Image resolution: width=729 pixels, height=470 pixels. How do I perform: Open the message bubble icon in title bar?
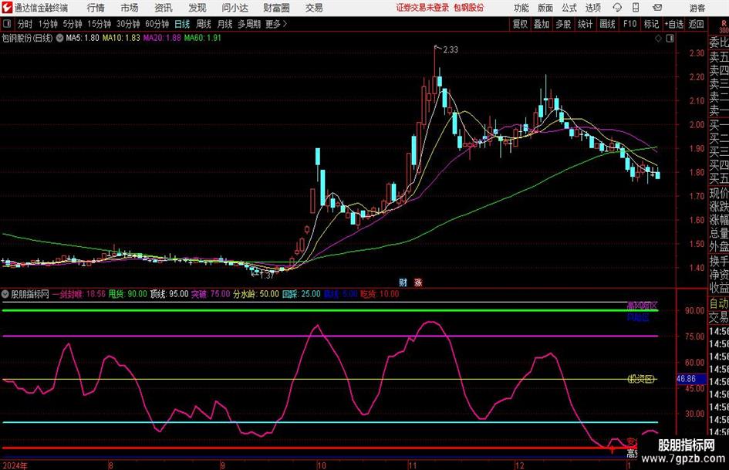[617, 8]
